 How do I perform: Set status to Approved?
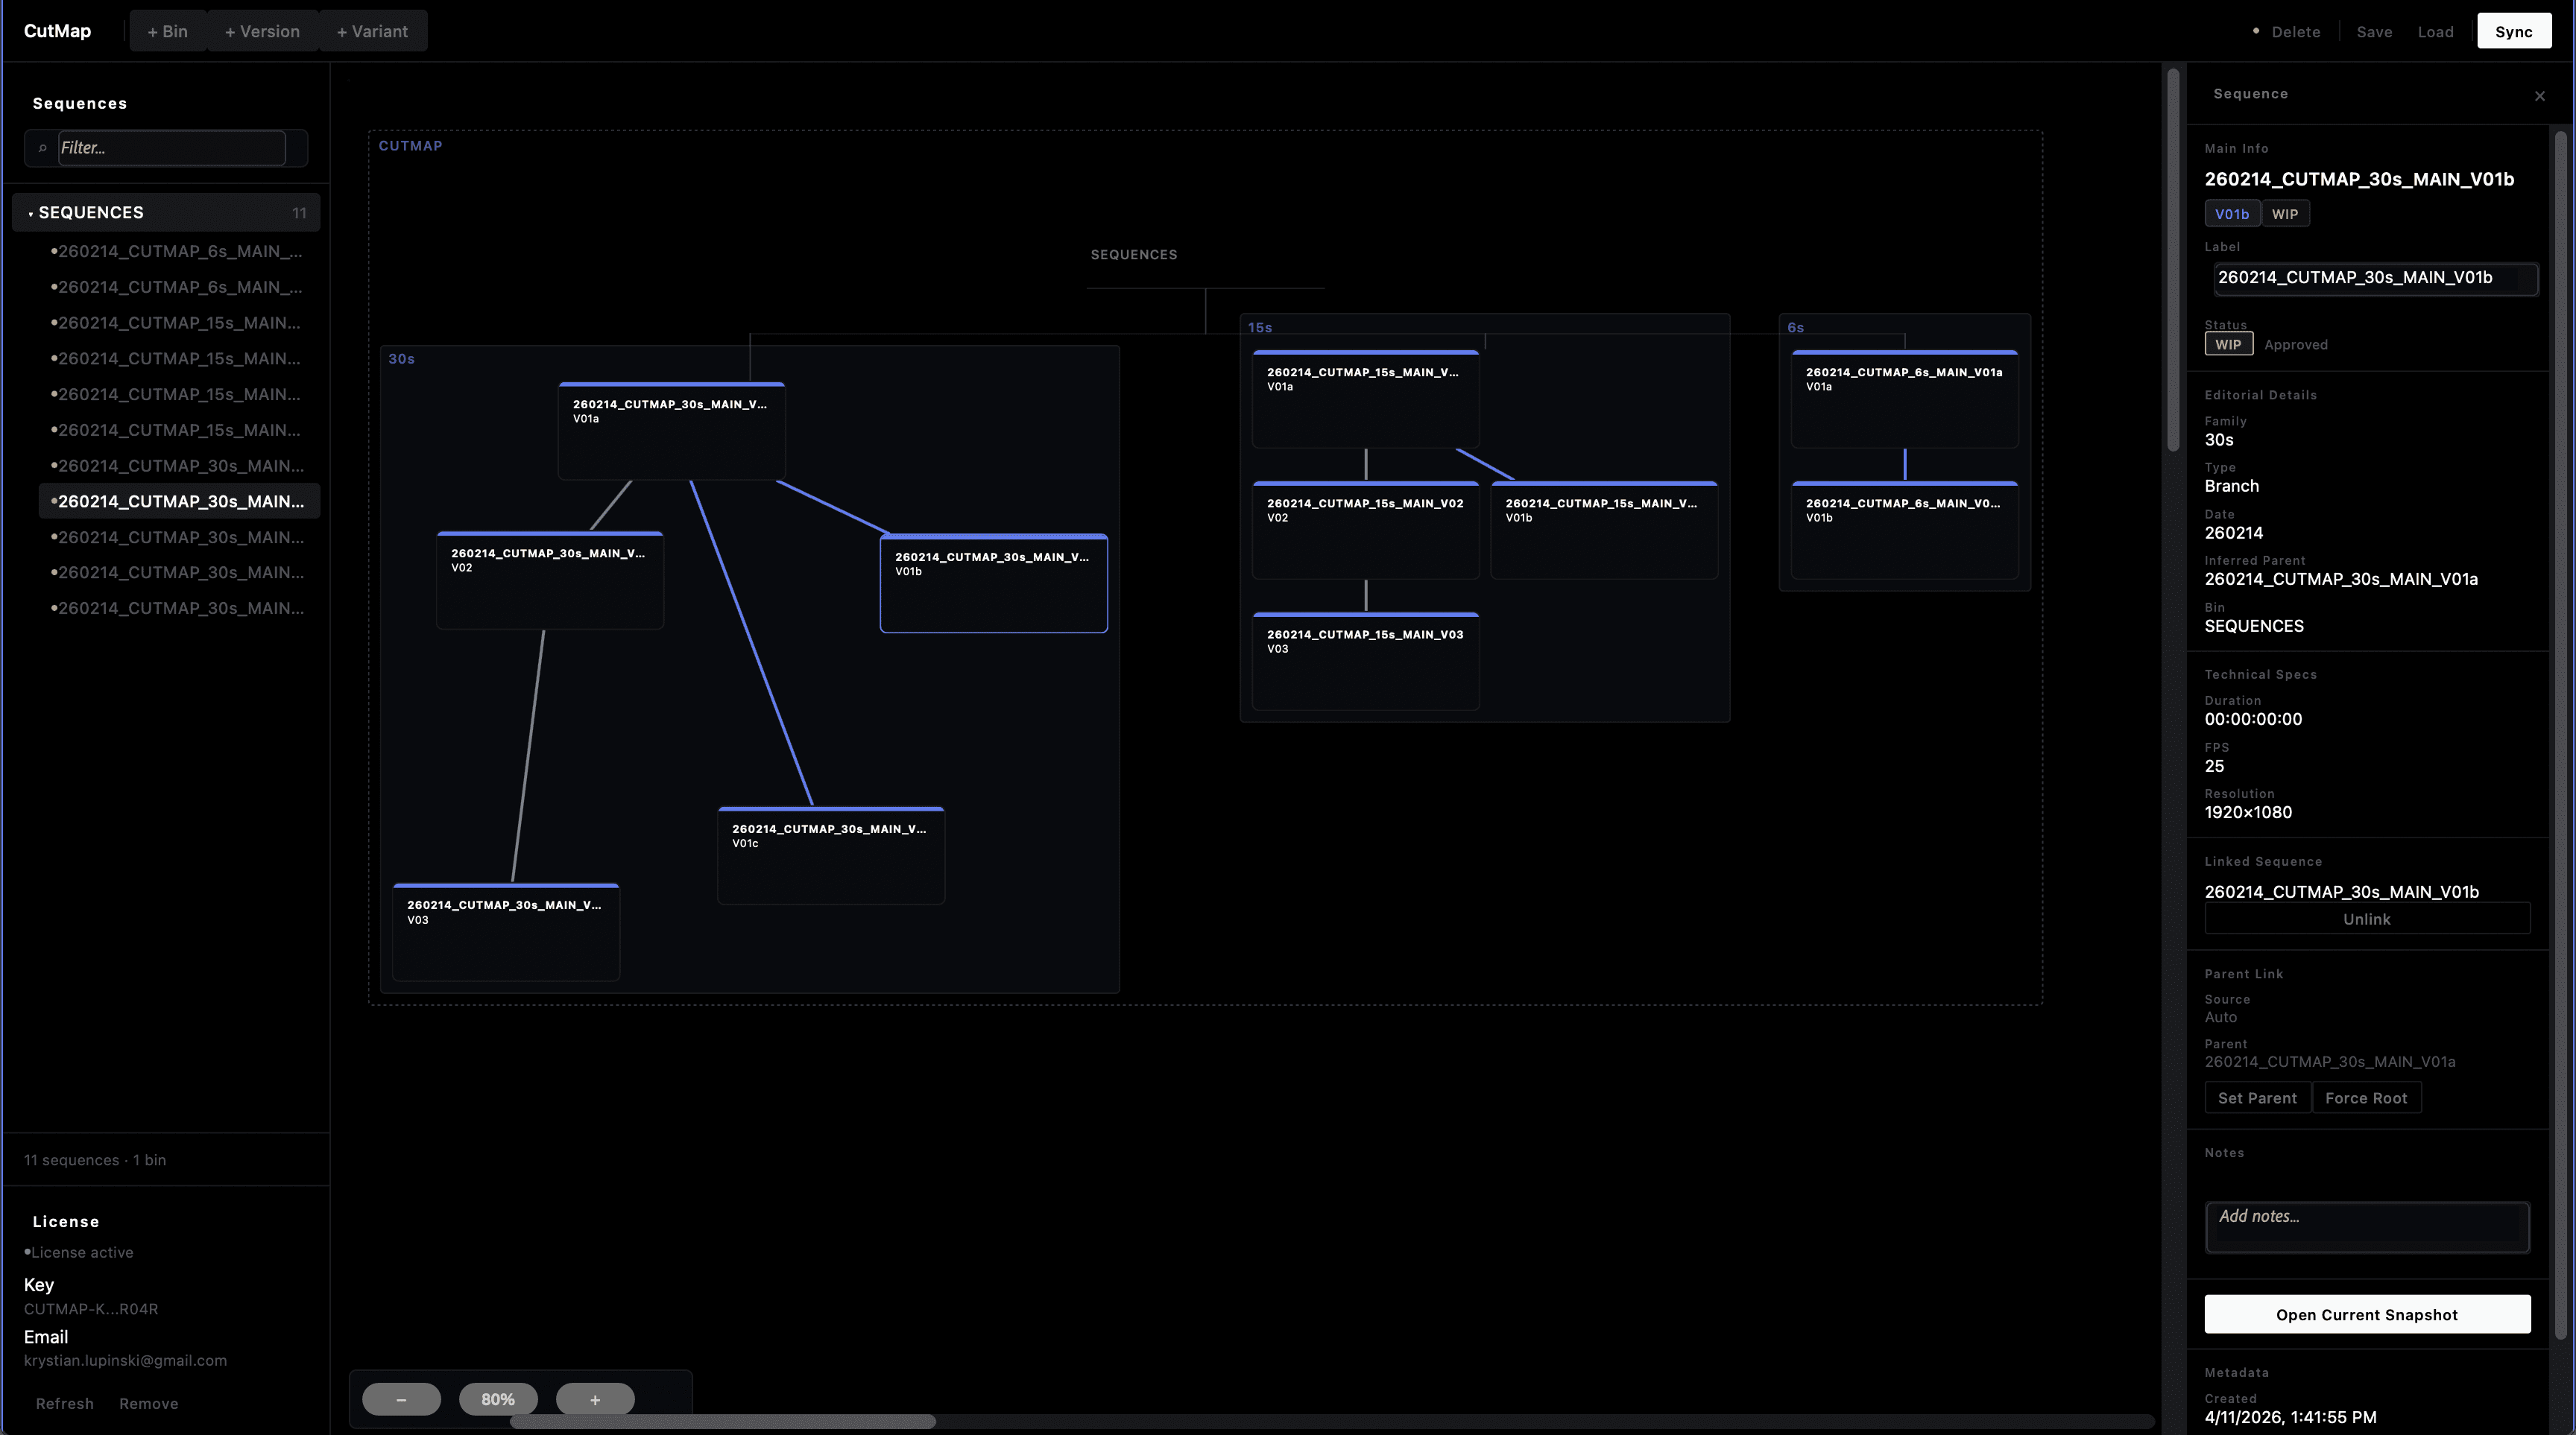click(x=2295, y=345)
